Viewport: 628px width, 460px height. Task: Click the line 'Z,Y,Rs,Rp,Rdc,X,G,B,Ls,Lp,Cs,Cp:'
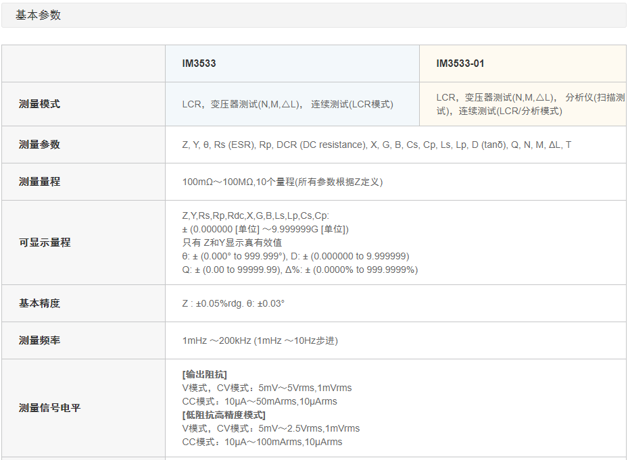(x=256, y=215)
